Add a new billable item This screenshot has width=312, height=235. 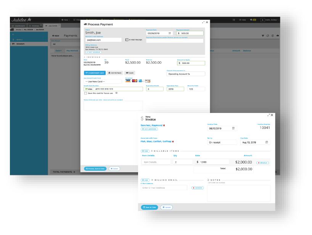[x=145, y=151]
